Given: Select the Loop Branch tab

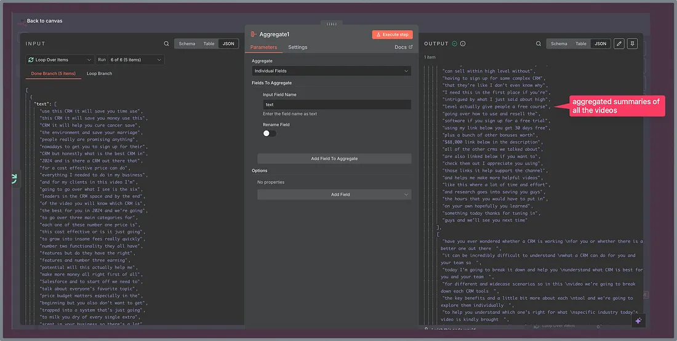Looking at the screenshot, I should click(x=99, y=74).
